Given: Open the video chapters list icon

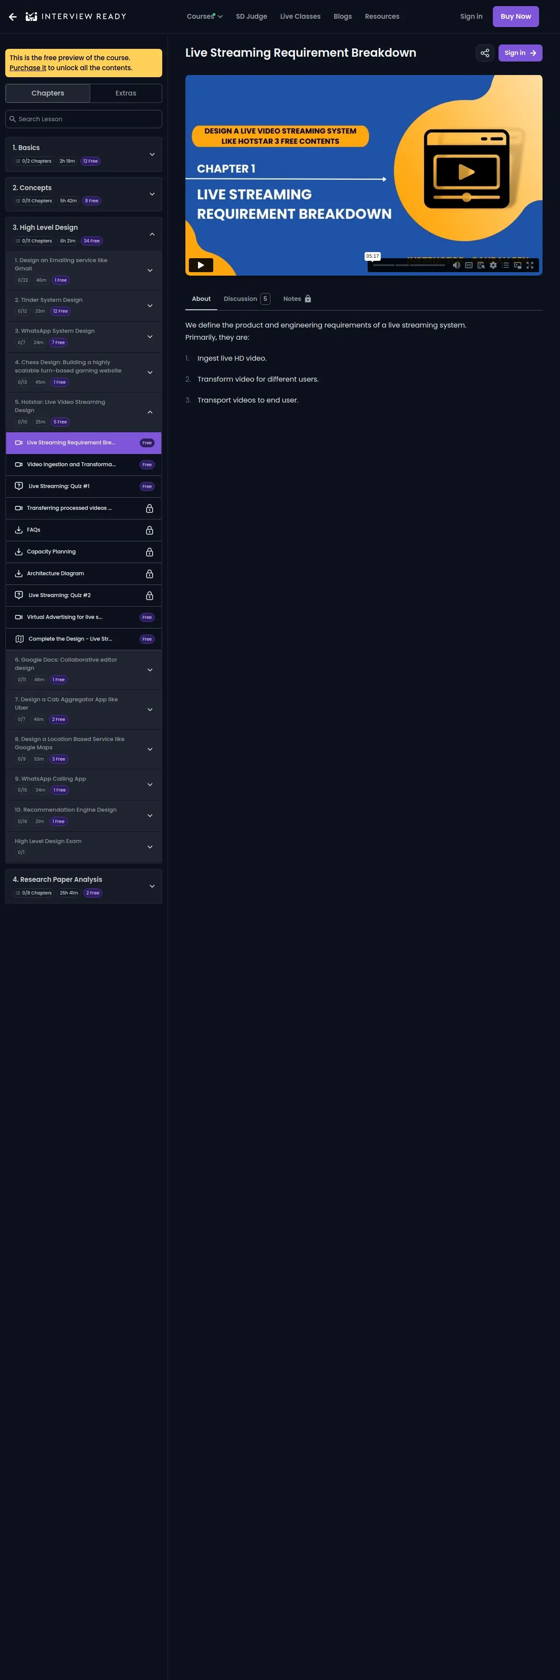Looking at the screenshot, I should point(505,266).
